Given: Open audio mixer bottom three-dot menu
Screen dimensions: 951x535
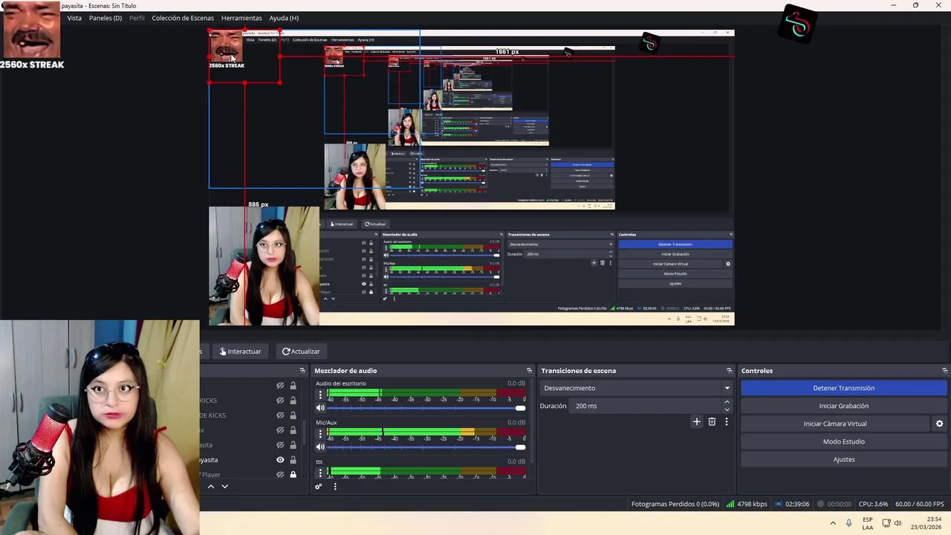Looking at the screenshot, I should (335, 487).
